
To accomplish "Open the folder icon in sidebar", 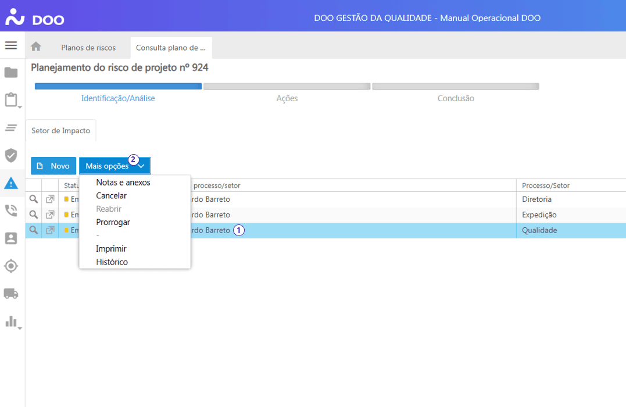I will pyautogui.click(x=11, y=73).
